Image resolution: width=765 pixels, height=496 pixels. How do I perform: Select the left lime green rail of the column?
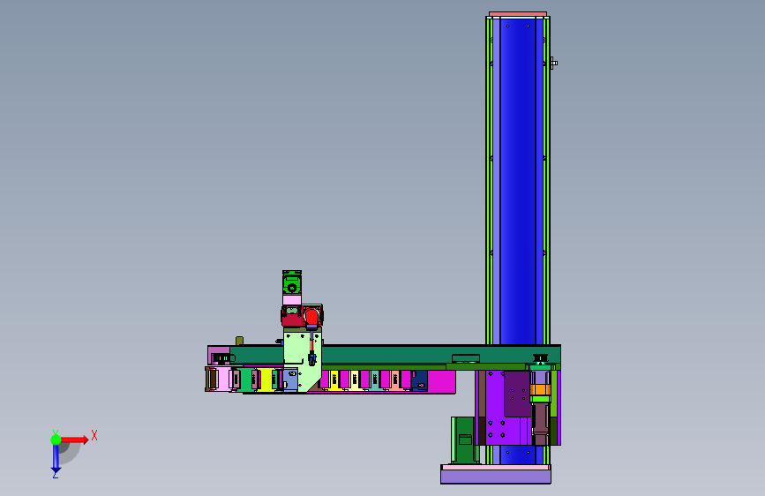point(489,181)
